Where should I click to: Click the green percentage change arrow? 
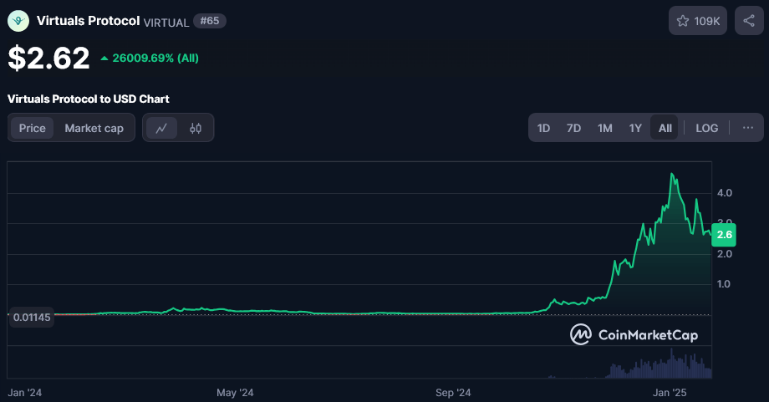click(104, 59)
